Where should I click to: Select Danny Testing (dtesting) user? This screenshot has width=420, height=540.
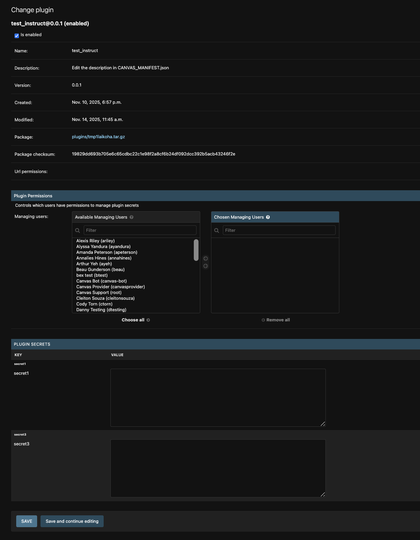pyautogui.click(x=101, y=310)
